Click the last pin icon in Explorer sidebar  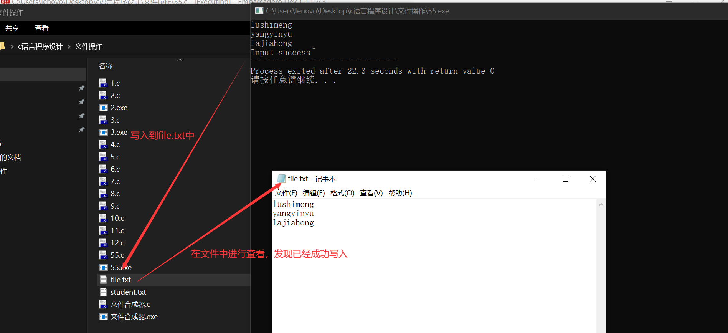[x=81, y=130]
